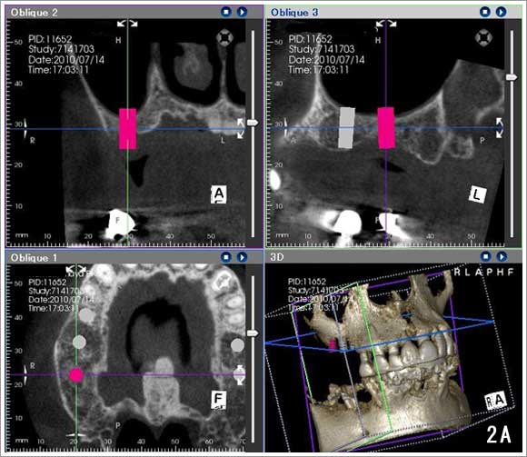Screen dimensions: 527x457
Task: Select the pink implant in Oblique 2 view
Action: click(128, 128)
